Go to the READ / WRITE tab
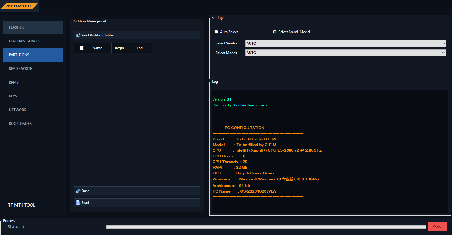This screenshot has width=452, height=235. click(x=33, y=69)
